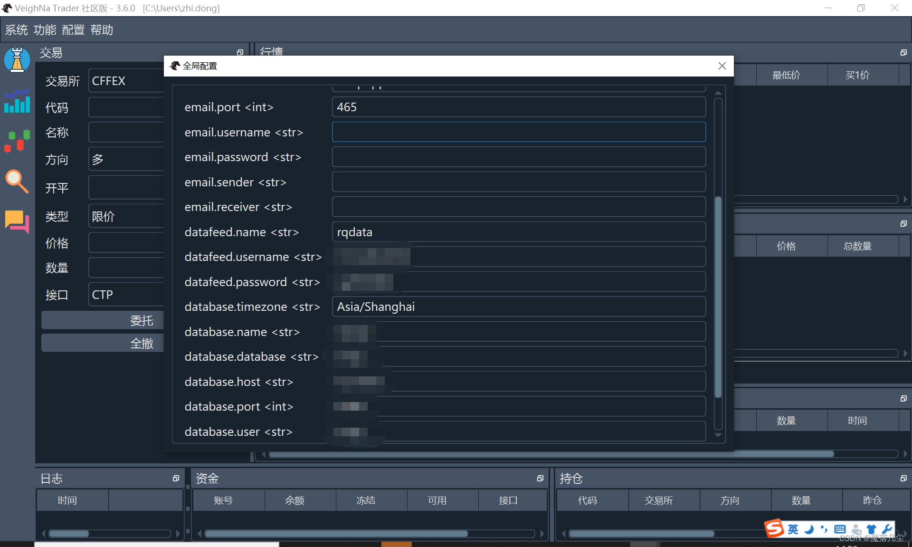Open the chat bubble forum icon
912x547 pixels.
point(17,221)
